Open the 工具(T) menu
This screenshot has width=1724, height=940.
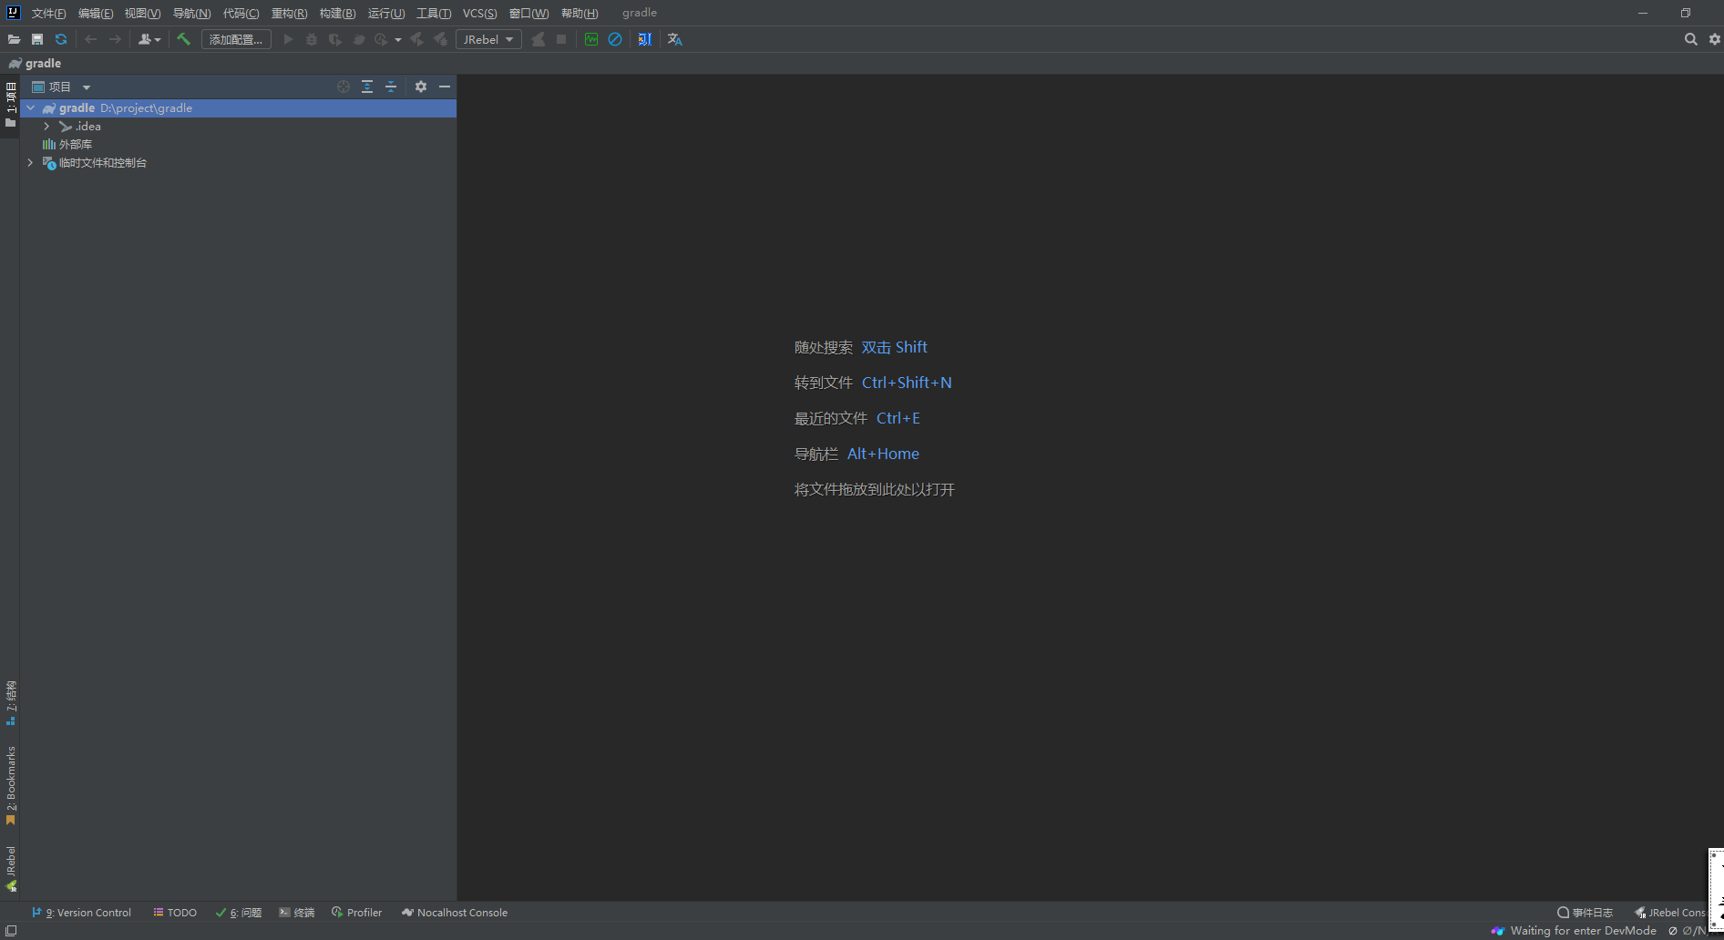click(x=434, y=13)
